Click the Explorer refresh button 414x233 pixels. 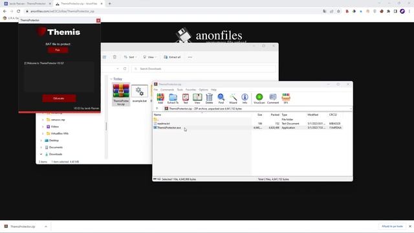[125, 69]
